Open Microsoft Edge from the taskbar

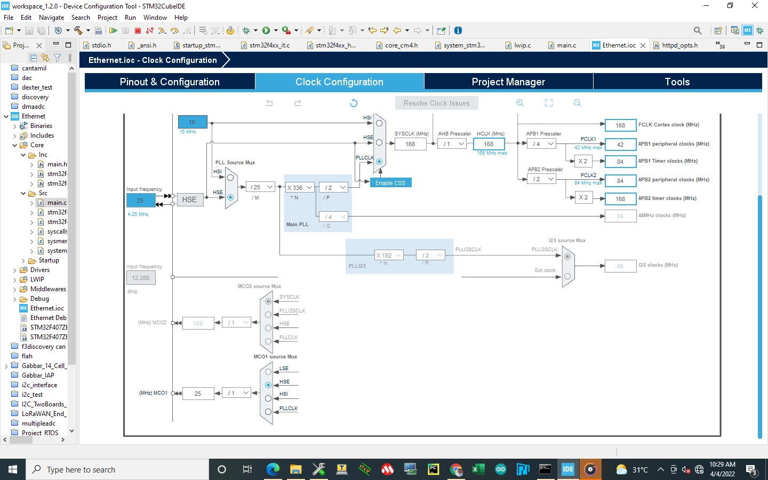[273, 469]
